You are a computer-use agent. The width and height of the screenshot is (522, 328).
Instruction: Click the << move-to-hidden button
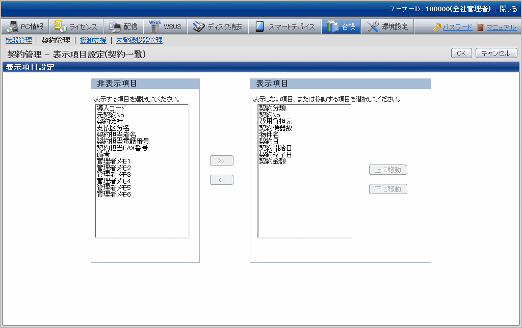[x=222, y=180]
